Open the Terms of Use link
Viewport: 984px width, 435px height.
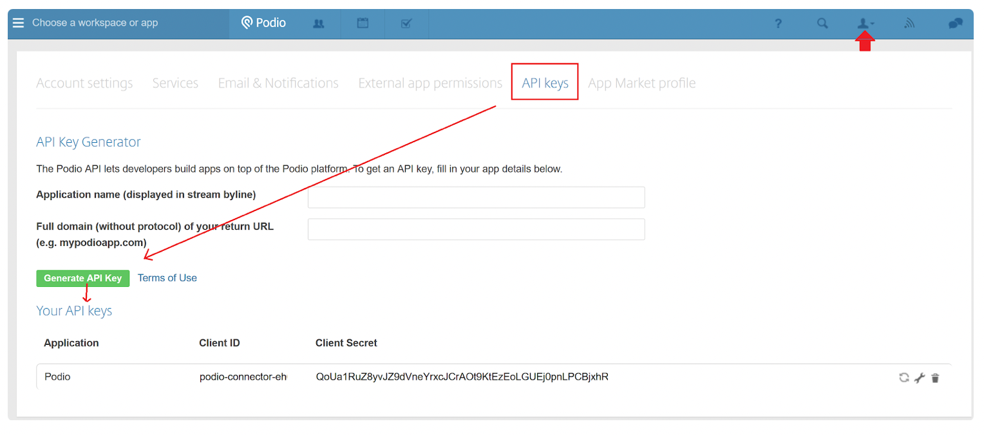pos(167,278)
